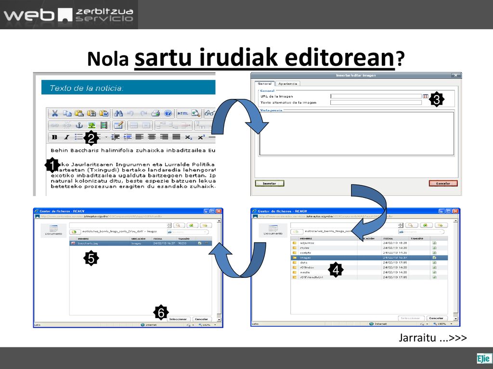This screenshot has height=369, width=493.
Task: Choose Paste as plain text icon
Action: [91, 113]
